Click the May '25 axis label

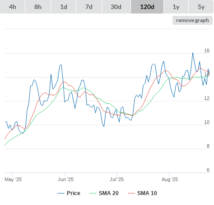tap(13, 179)
